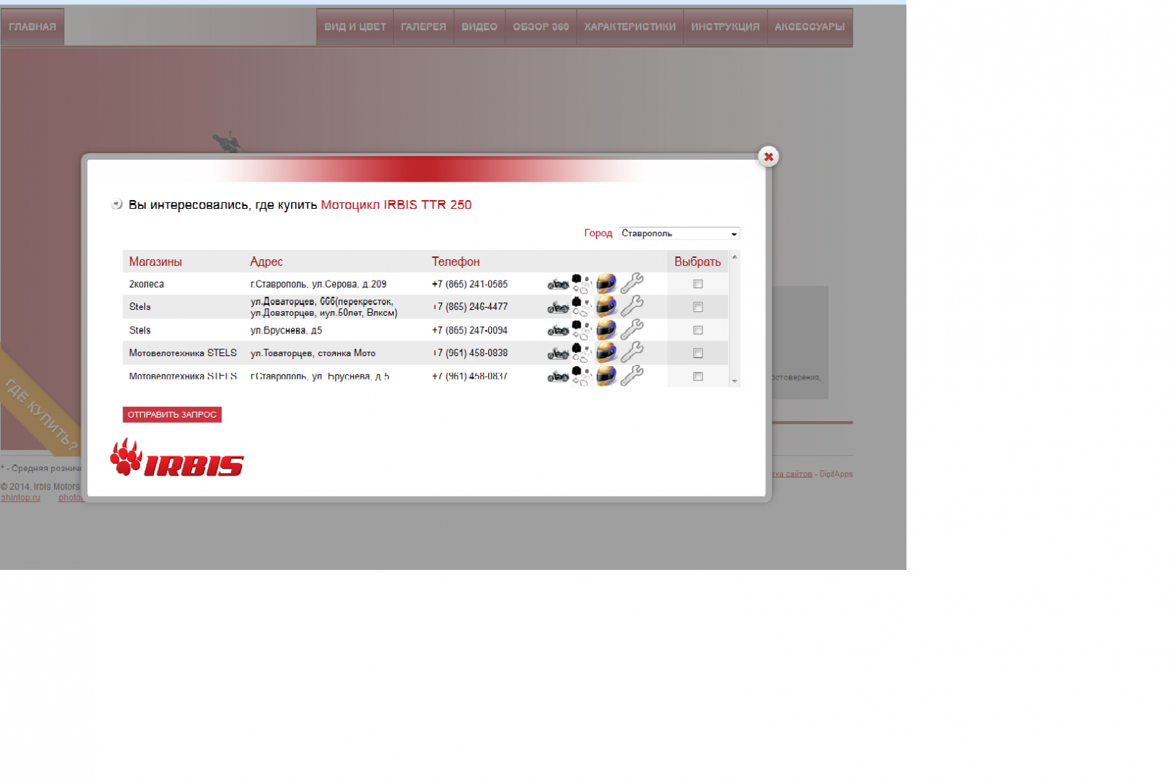Screen dimensions: 1173x778
Task: Click motorcycle icon for Мотовелотехника STELS 458-0837
Action: pos(558,377)
